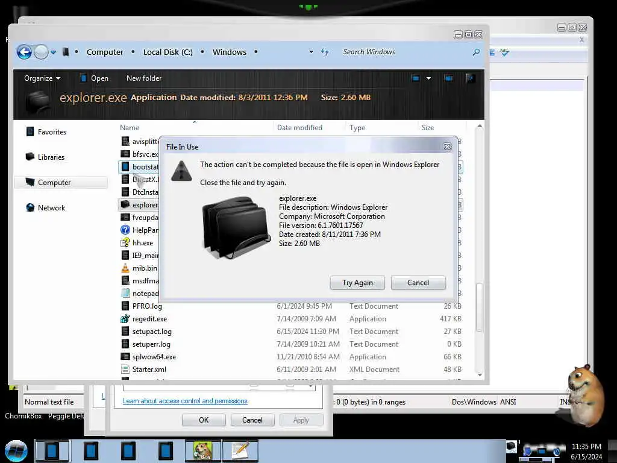Image resolution: width=617 pixels, height=463 pixels.
Task: Click the help icon in Explorer toolbar
Action: [470, 78]
